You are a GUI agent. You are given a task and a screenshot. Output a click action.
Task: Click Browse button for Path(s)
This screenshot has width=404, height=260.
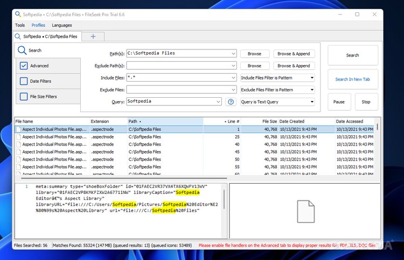255,54
